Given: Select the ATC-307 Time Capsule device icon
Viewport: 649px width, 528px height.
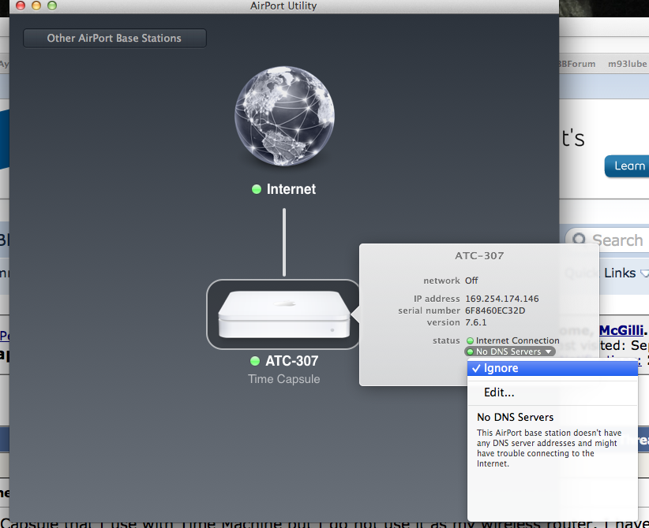Looking at the screenshot, I should (284, 314).
